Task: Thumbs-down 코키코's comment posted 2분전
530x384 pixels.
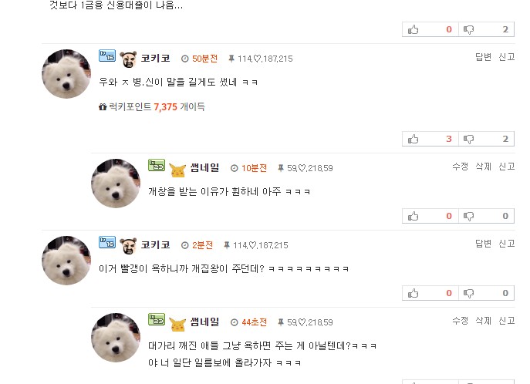Action: (486, 293)
